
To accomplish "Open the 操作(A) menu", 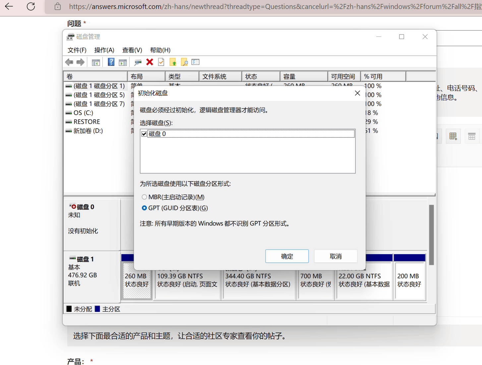I will pyautogui.click(x=104, y=50).
